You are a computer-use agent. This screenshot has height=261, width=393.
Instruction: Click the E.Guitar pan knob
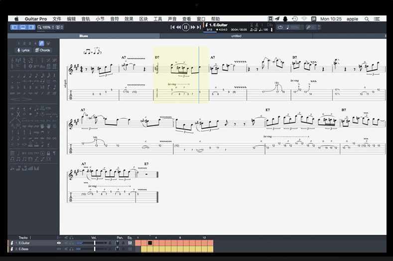[x=117, y=243]
